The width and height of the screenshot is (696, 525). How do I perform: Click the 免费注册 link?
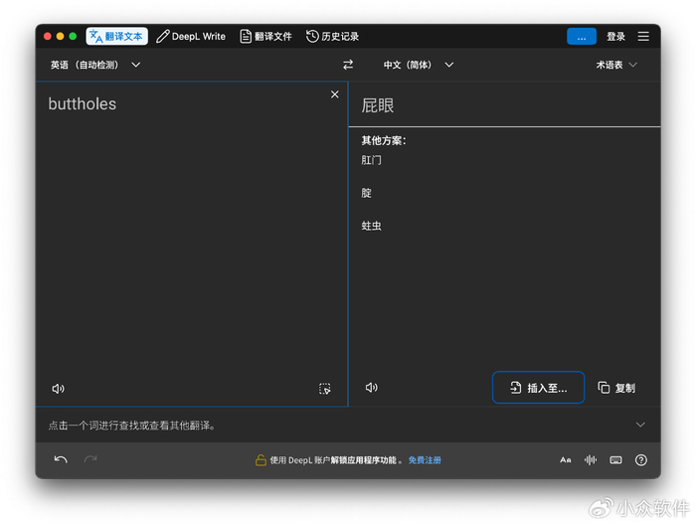pyautogui.click(x=425, y=460)
